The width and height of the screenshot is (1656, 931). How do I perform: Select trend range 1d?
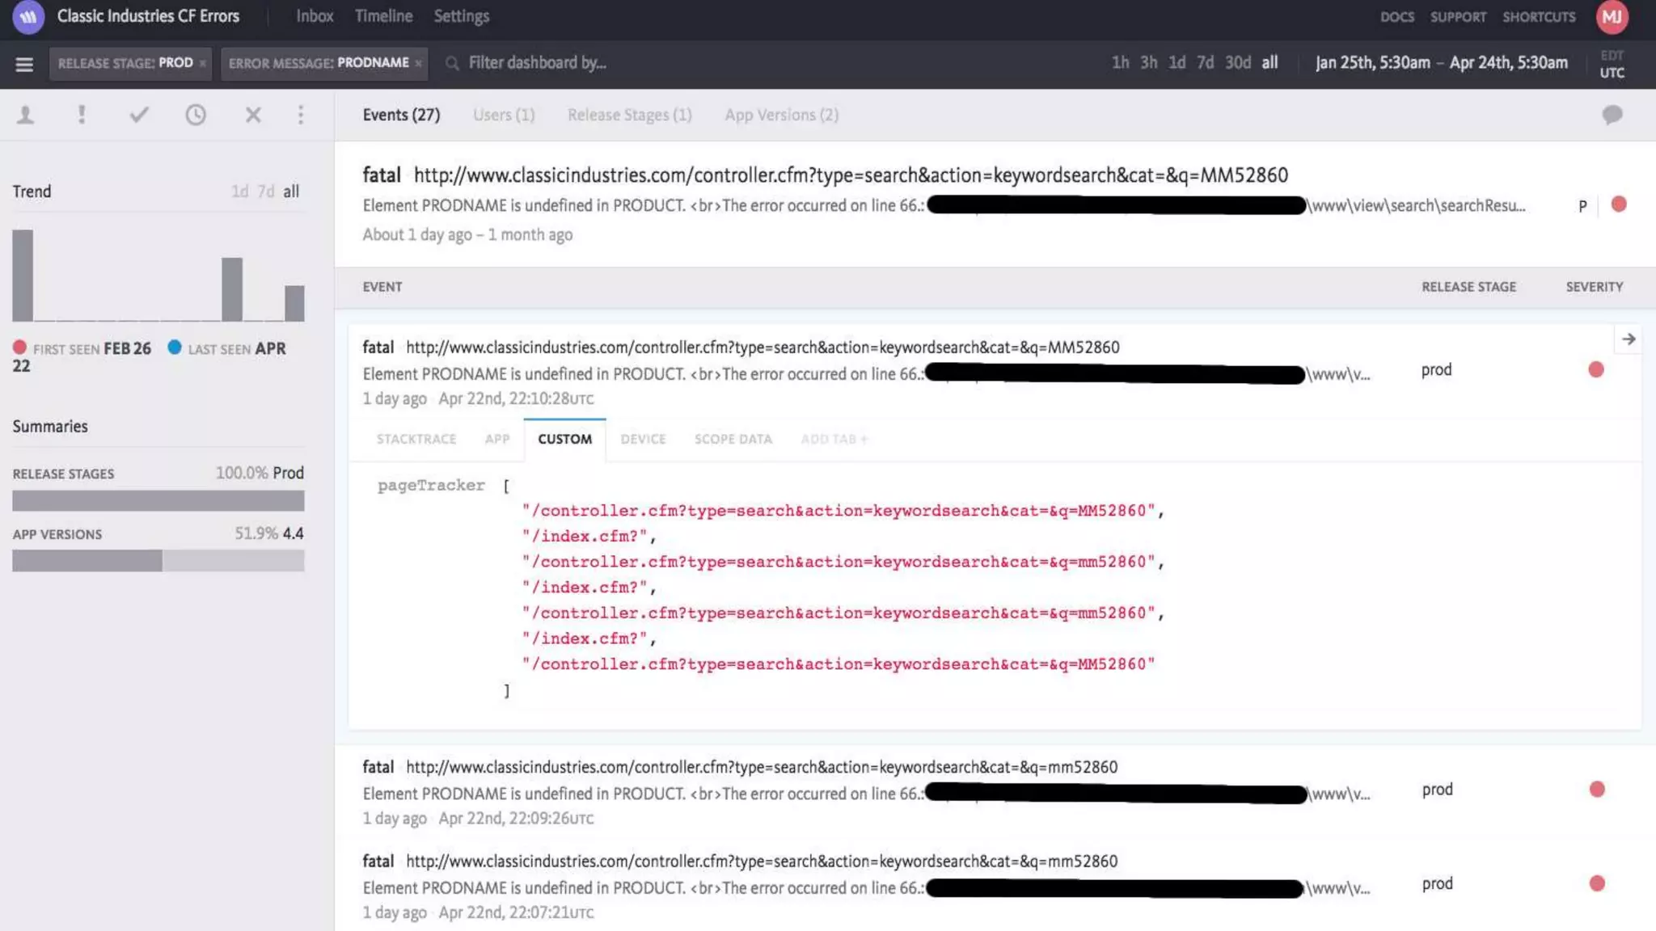click(x=239, y=192)
